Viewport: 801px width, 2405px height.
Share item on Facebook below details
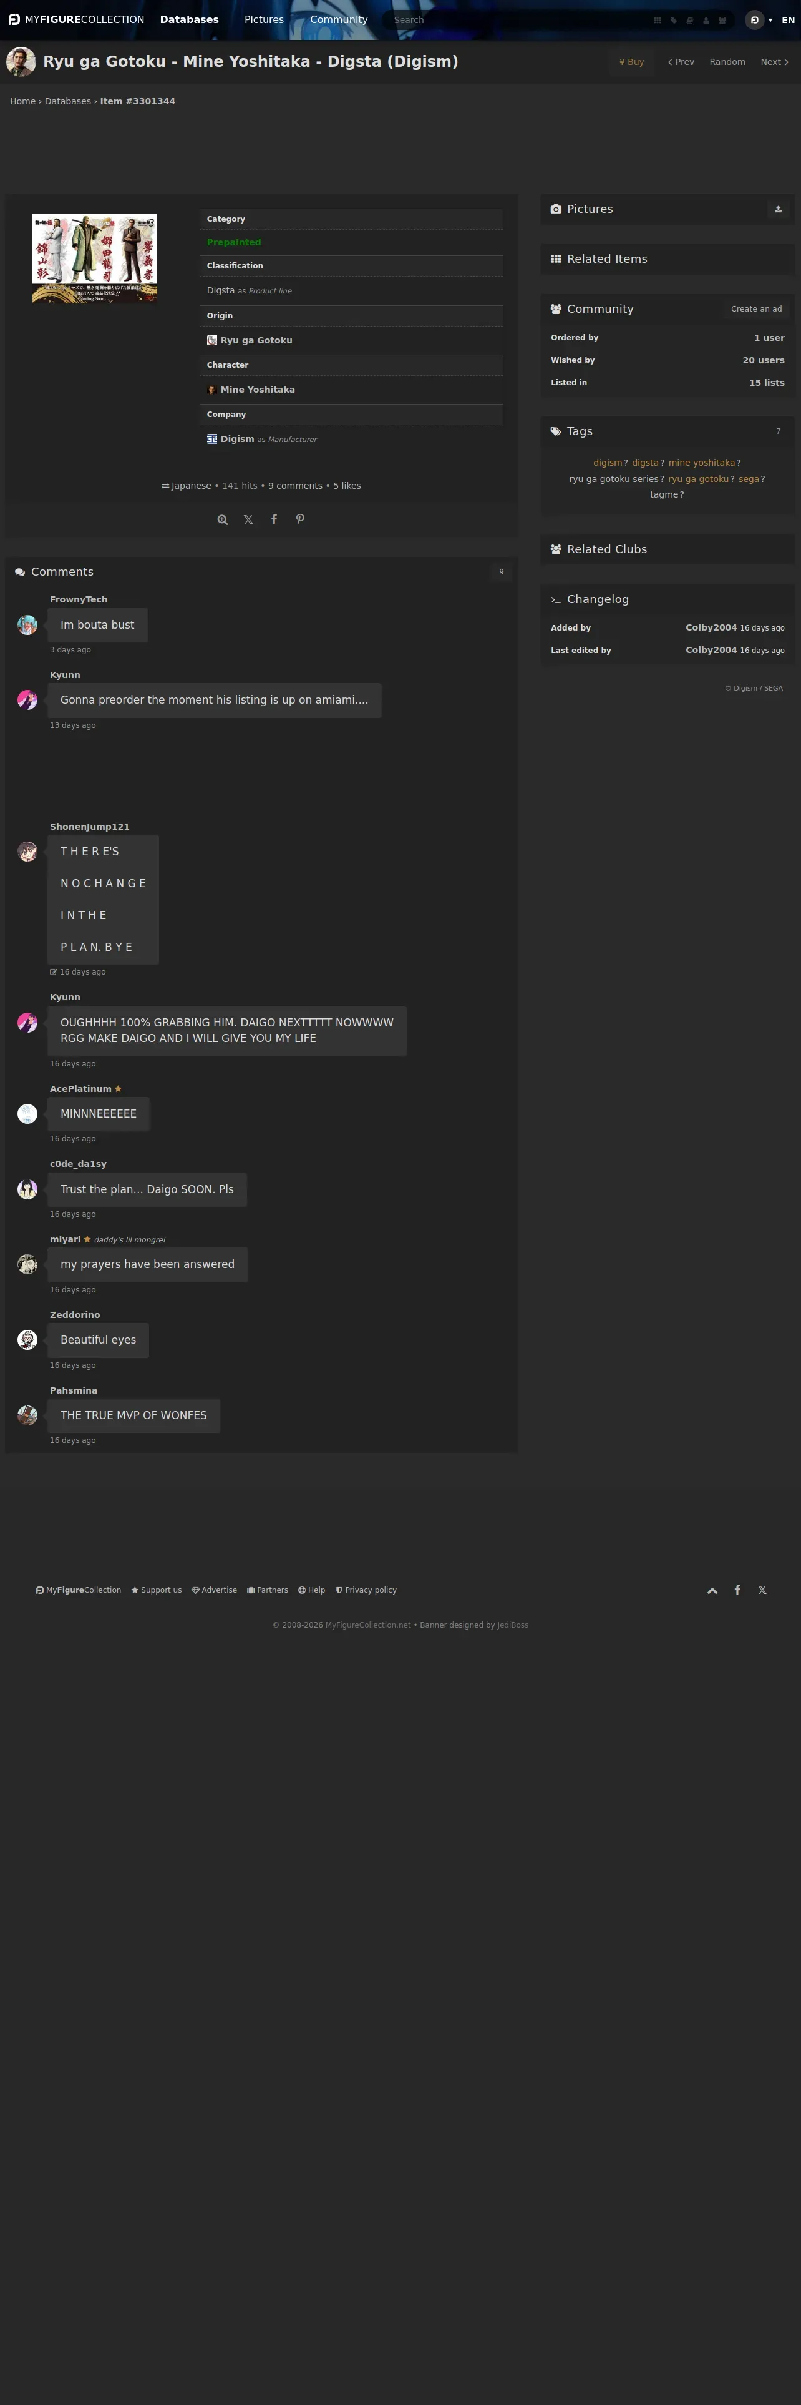click(274, 519)
